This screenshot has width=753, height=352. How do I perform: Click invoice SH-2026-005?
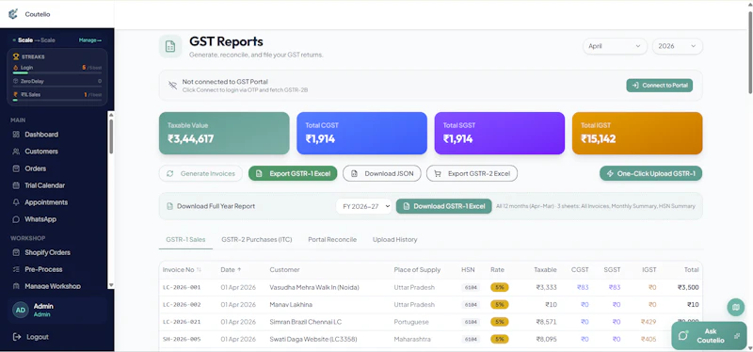pyautogui.click(x=182, y=340)
